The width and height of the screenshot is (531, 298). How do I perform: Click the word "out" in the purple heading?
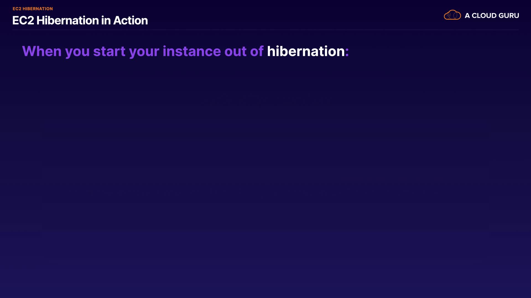[235, 51]
